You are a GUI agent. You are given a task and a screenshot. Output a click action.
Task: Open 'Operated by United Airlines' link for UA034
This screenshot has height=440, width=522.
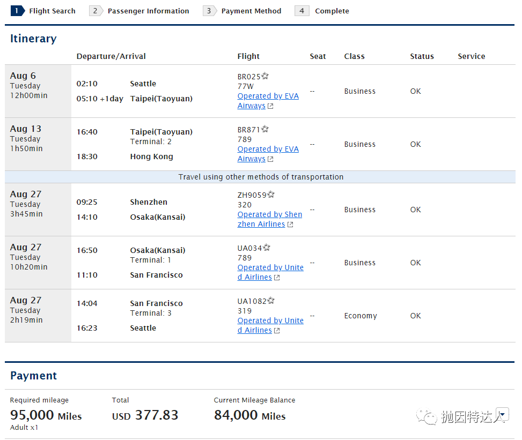tap(270, 272)
